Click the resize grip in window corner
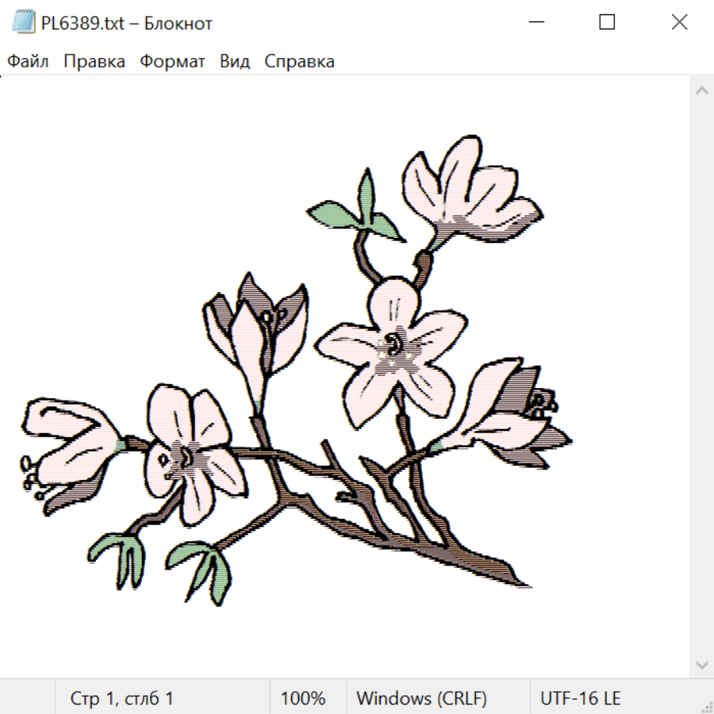 [707, 707]
